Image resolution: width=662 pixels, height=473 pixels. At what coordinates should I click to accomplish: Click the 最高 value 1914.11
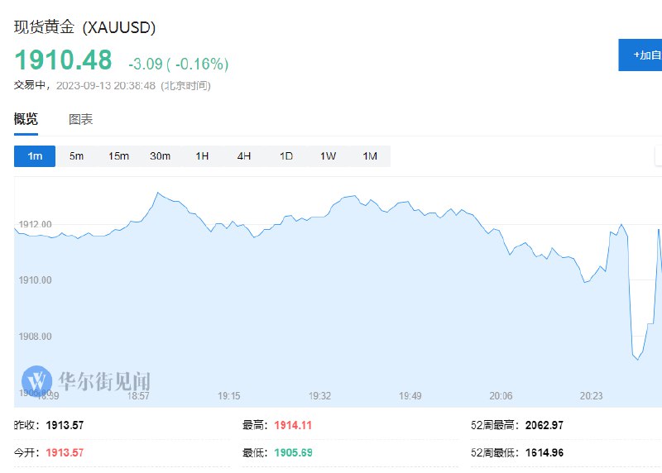(293, 425)
